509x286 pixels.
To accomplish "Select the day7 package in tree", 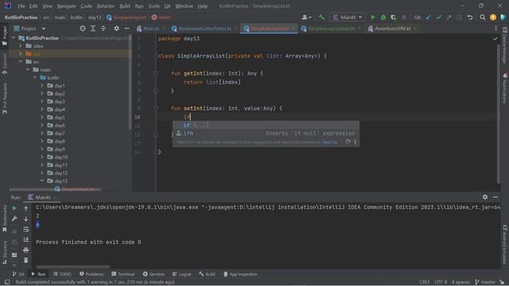I will (60, 133).
